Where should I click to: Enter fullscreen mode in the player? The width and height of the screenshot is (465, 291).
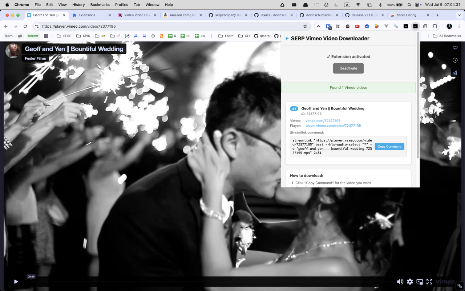(x=429, y=282)
